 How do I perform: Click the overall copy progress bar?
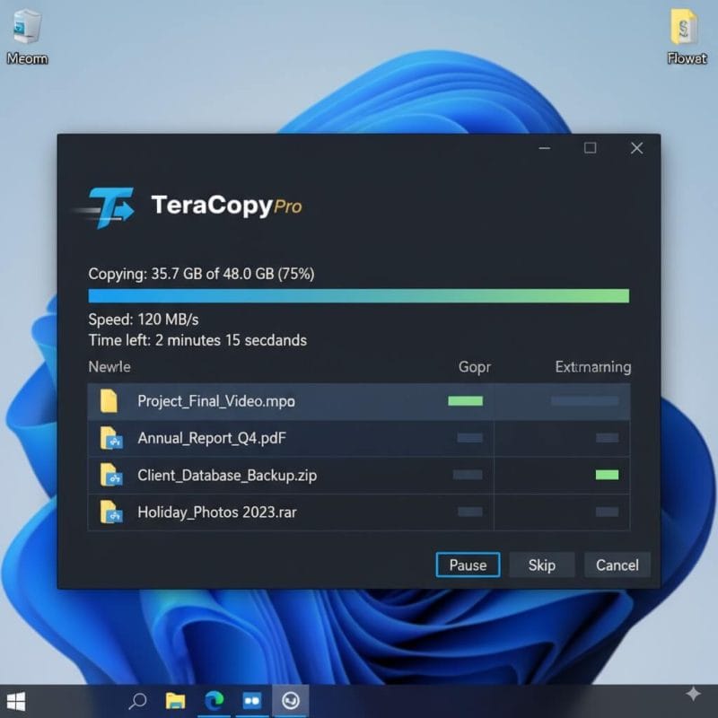click(358, 296)
